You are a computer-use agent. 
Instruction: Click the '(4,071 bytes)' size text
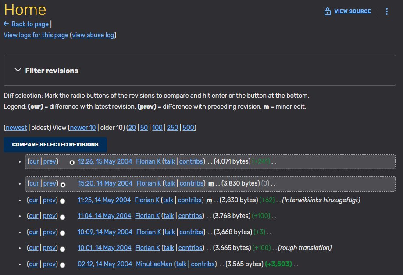[x=232, y=161]
